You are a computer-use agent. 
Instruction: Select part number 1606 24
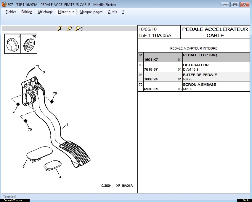coord(151,79)
